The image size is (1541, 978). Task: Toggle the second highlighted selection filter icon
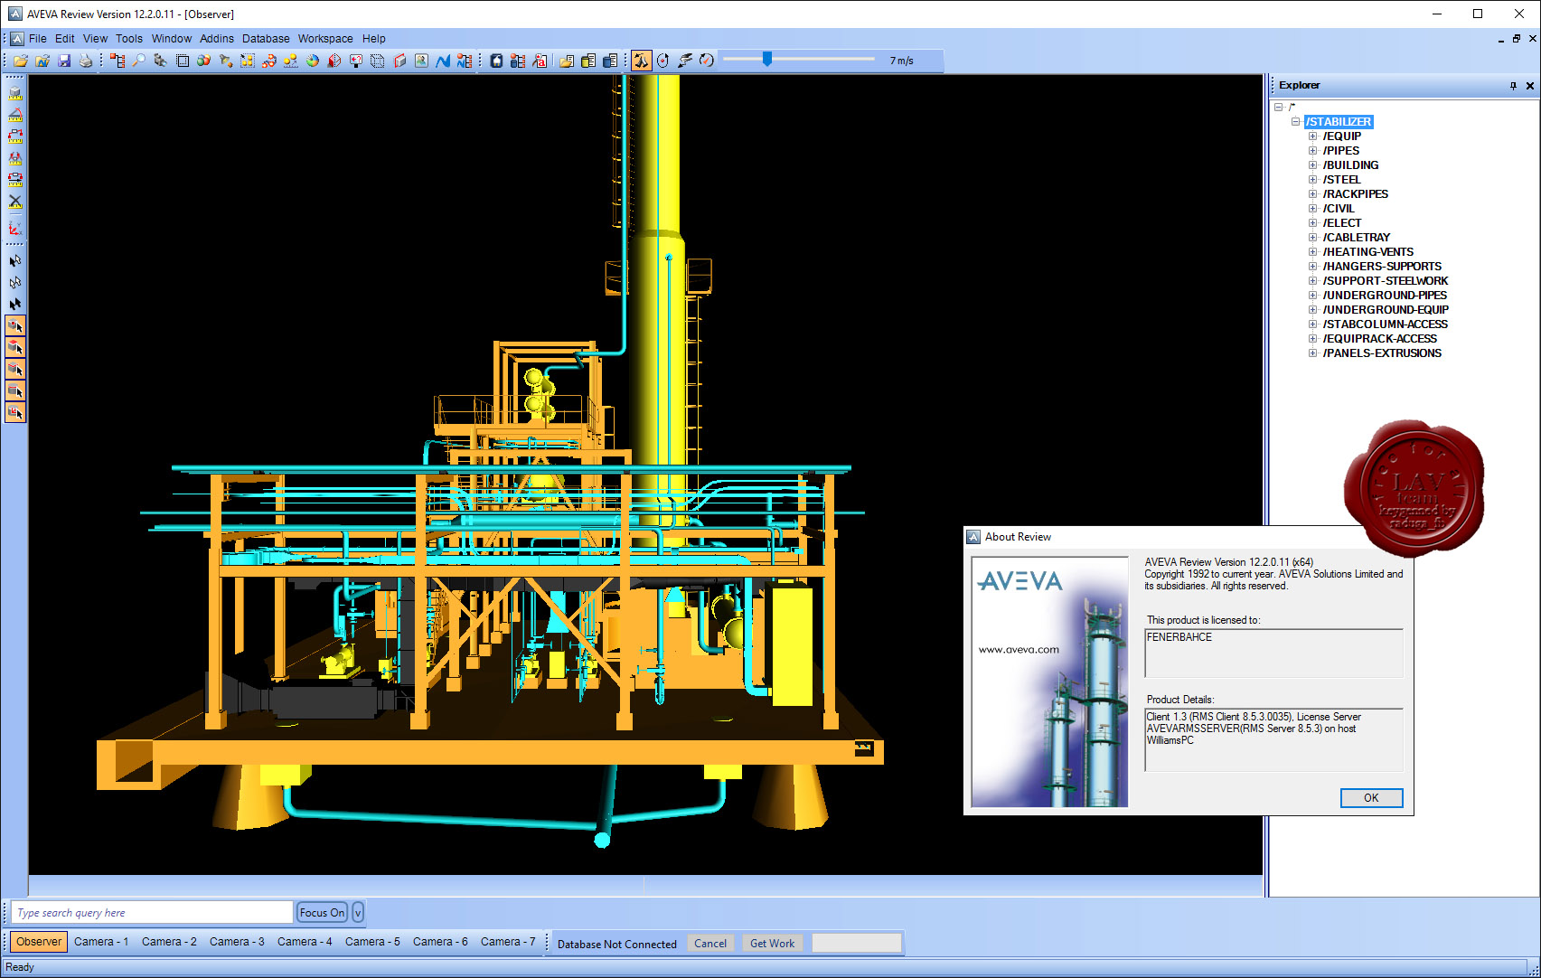click(15, 347)
